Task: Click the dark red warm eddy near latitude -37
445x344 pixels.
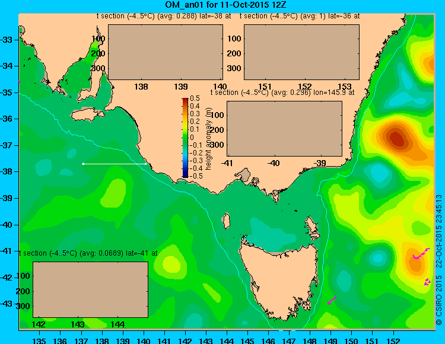Action: (x=397, y=138)
